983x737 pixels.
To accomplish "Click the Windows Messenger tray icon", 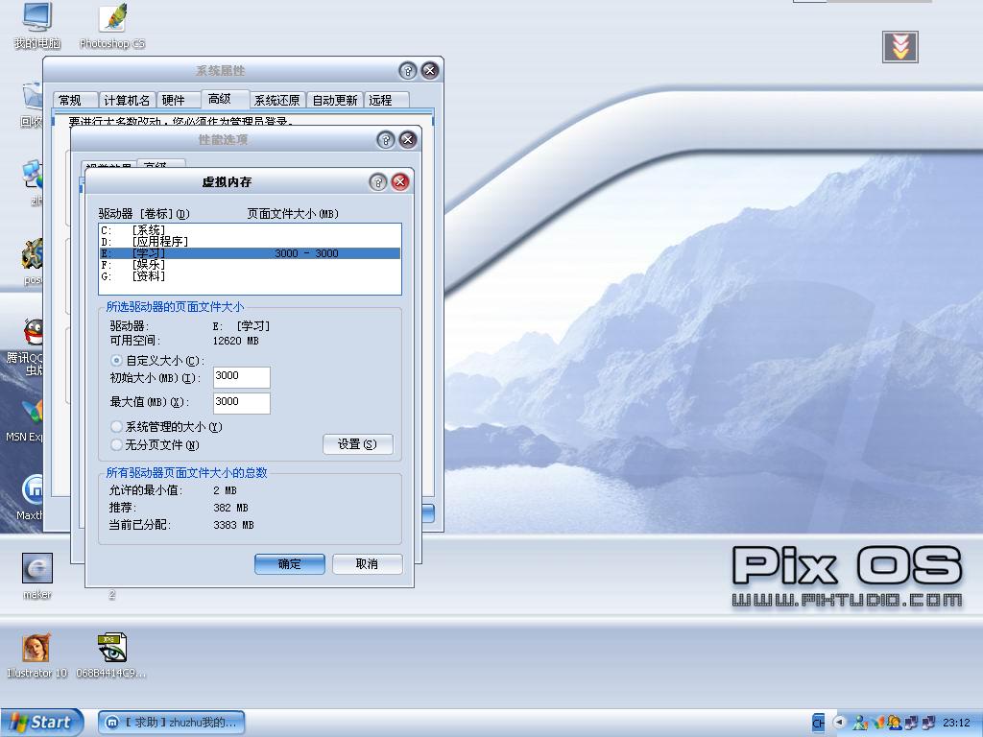I will tap(860, 723).
